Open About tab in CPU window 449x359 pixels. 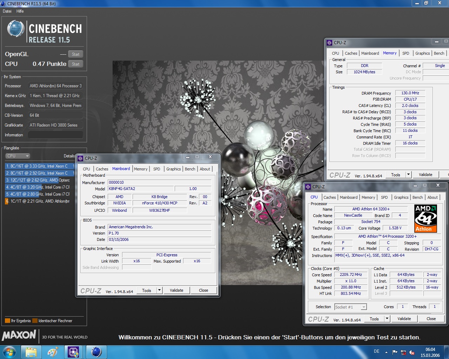coord(433,197)
